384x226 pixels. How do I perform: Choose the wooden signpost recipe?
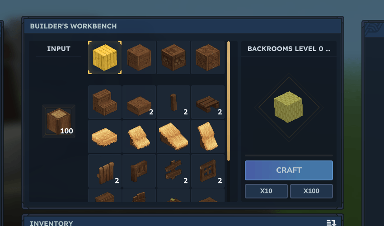point(173,171)
